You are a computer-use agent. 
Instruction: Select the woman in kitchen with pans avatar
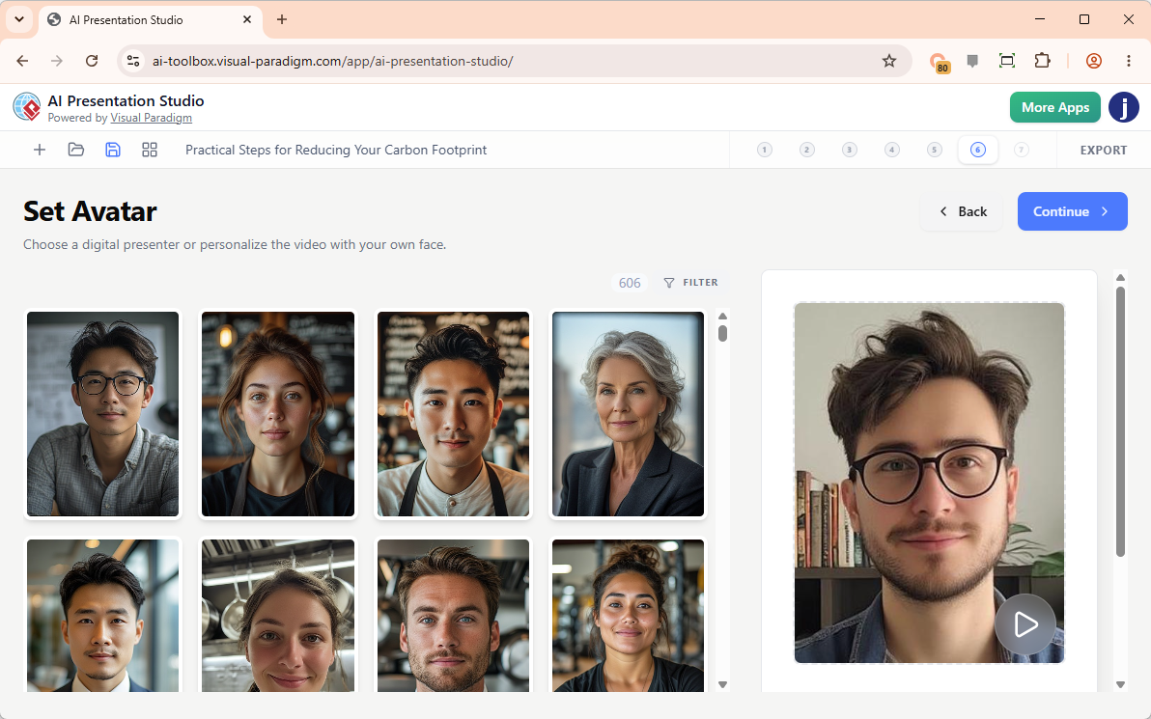pos(278,616)
